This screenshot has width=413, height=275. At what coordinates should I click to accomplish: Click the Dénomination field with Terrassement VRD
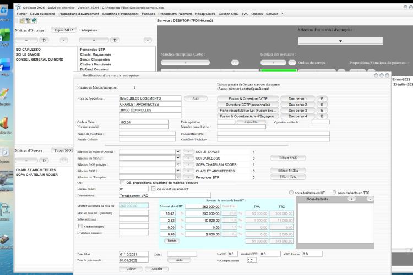coord(165,196)
